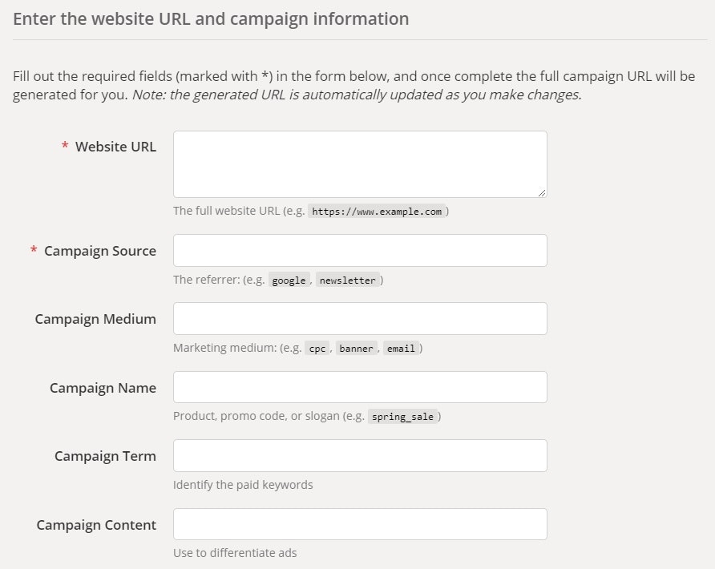The height and width of the screenshot is (569, 715).
Task: Click the Campaign Source input field
Action: (x=359, y=250)
